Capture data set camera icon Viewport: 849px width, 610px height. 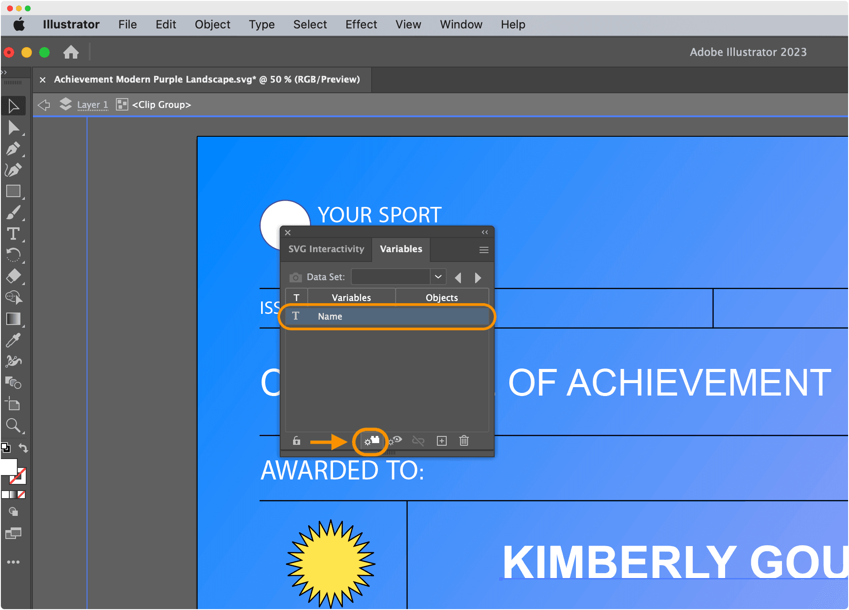(x=295, y=277)
